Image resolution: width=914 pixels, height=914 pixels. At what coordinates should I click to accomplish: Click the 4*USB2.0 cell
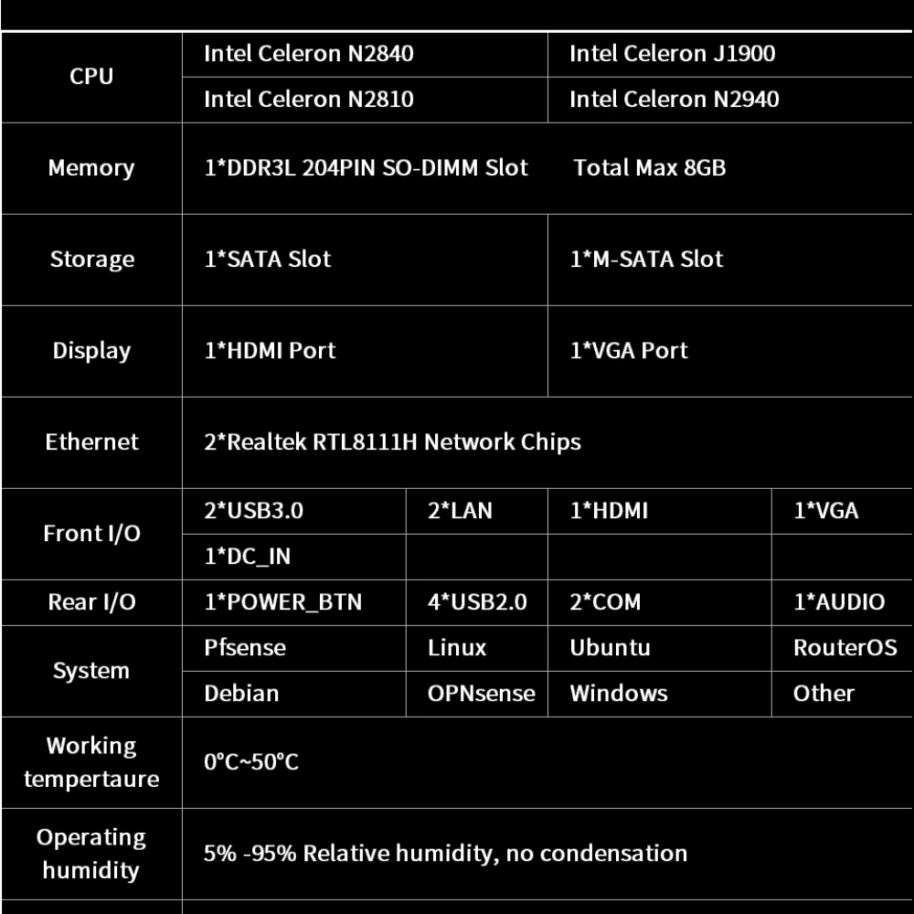coord(477,602)
